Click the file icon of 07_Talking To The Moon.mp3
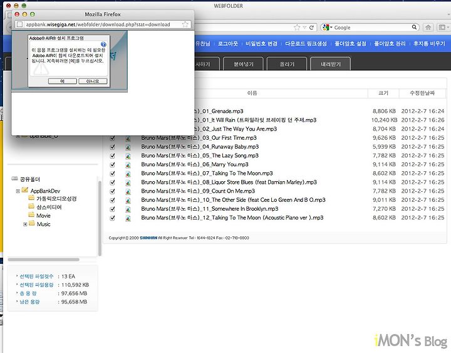This screenshot has height=353, width=451. (x=128, y=174)
